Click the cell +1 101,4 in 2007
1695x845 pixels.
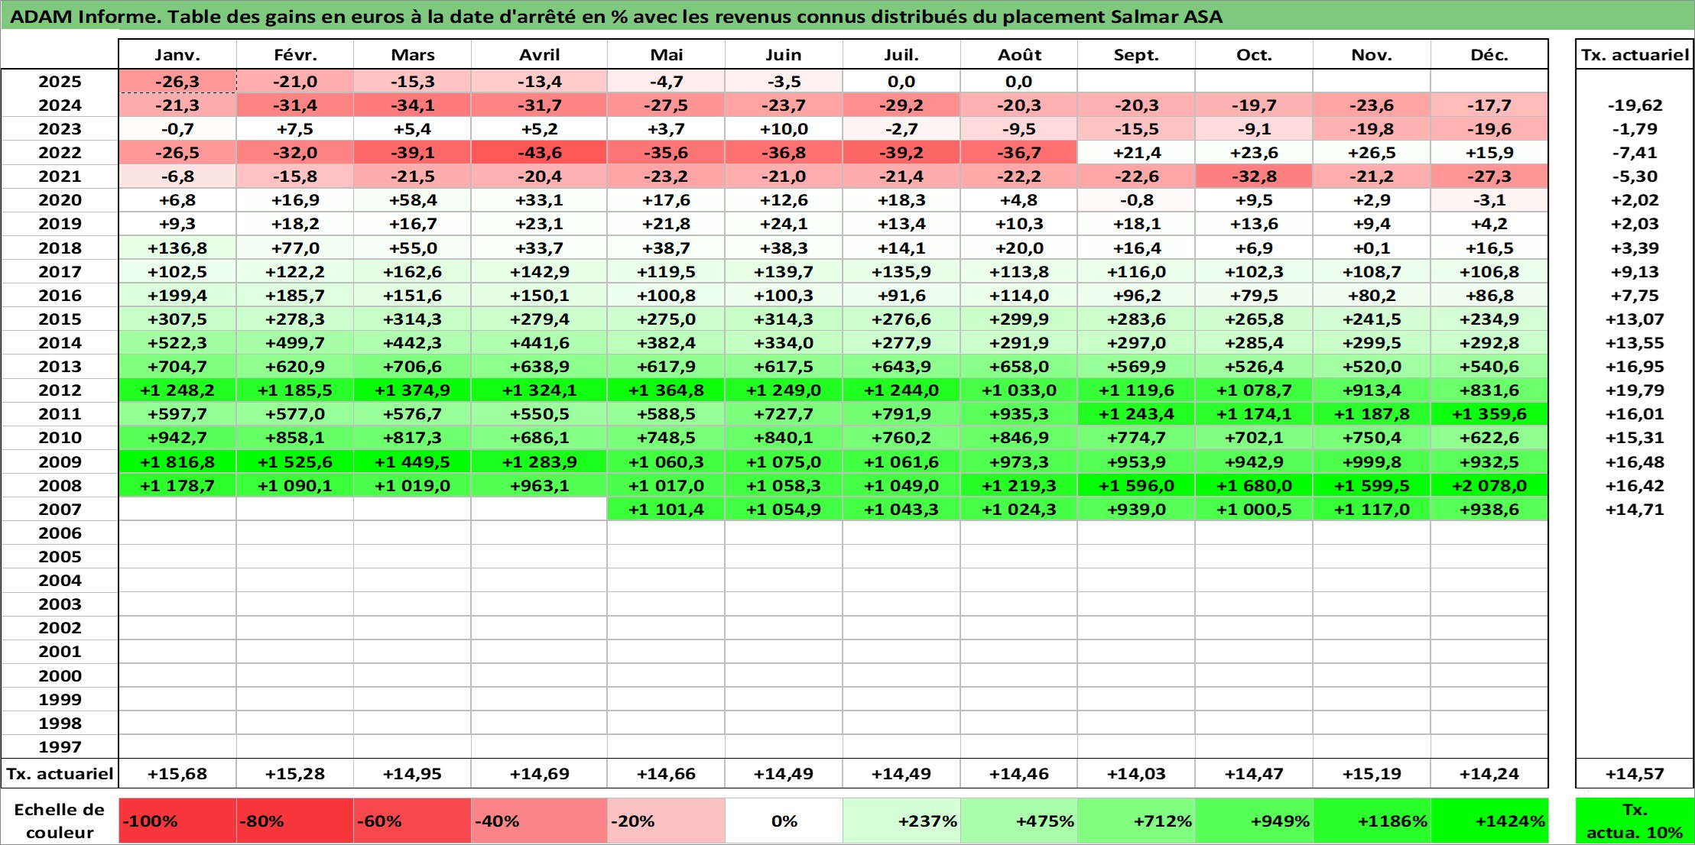pyautogui.click(x=666, y=509)
